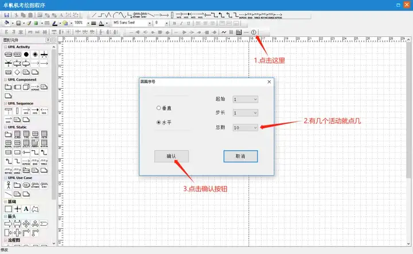Image resolution: width=413 pixels, height=254 pixels.
Task: Select the straight line drawing tool
Action: [94, 15]
